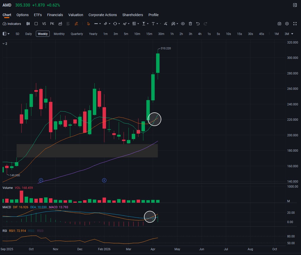Switch to the ETFs tab
This screenshot has width=301, height=255.
point(38,15)
